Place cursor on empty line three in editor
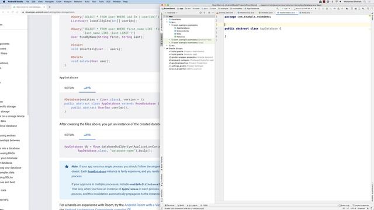The image size is (374, 210). coord(297,24)
